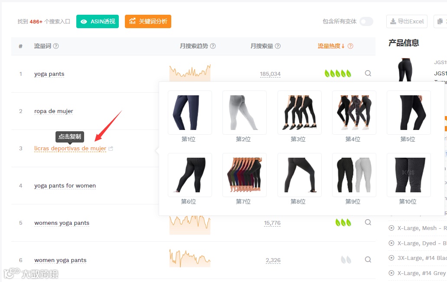Open product thumbnail ranked 第4位
The image size is (447, 282).
(354, 113)
